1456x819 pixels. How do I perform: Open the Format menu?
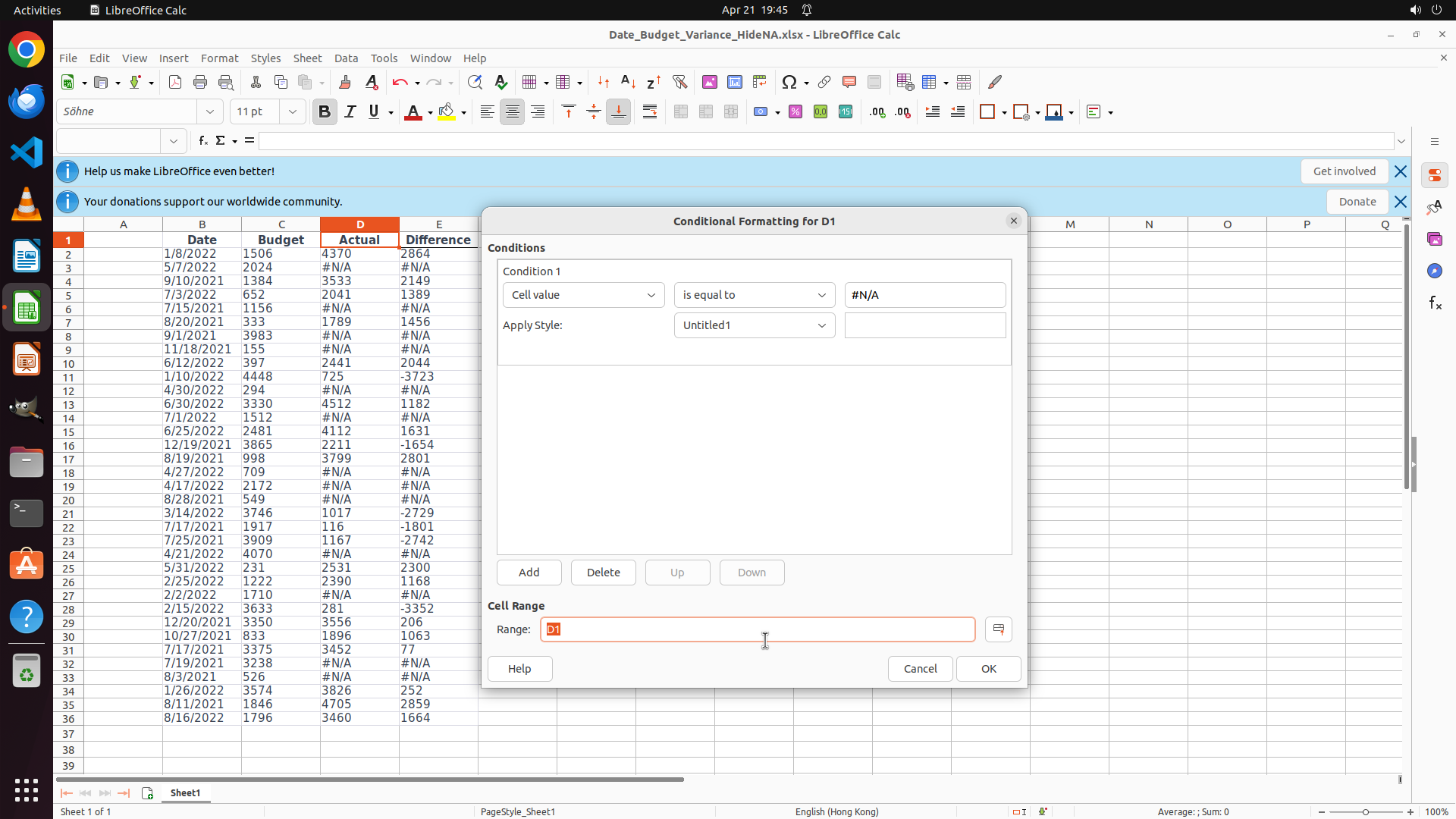219,58
